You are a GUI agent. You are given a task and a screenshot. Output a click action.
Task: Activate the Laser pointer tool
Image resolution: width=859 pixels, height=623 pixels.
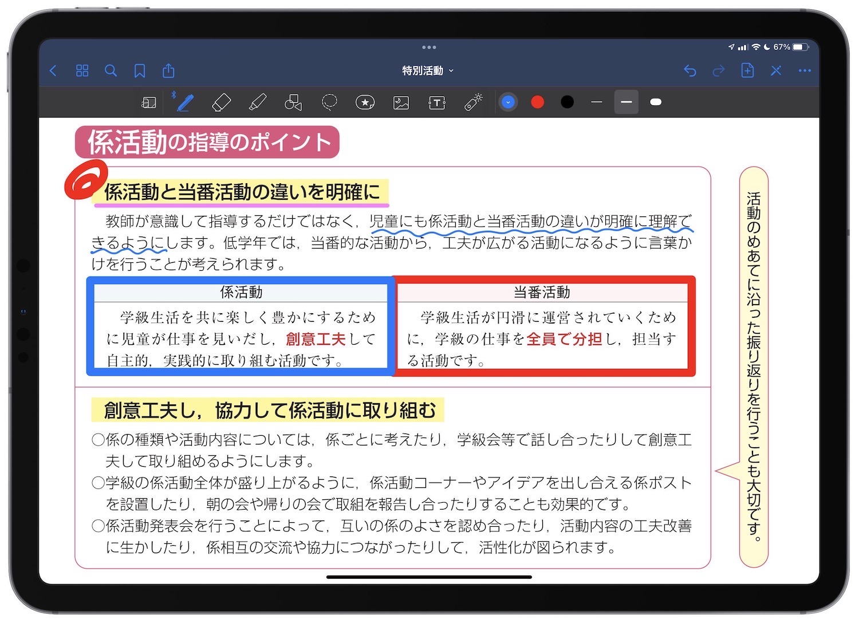[x=472, y=102]
